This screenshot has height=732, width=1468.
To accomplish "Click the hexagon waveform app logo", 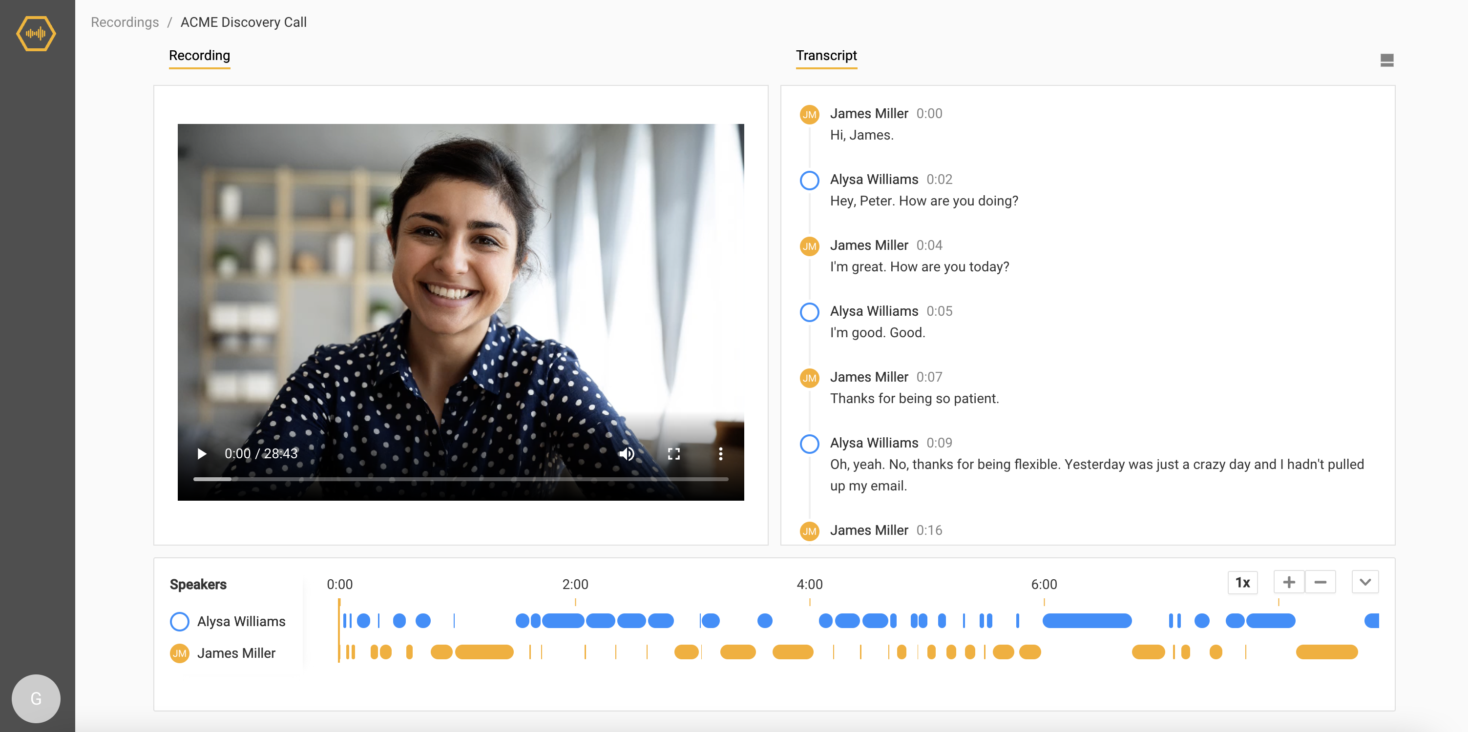I will click(36, 34).
